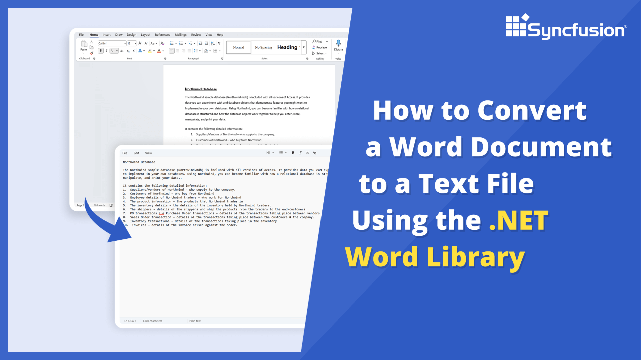Click the Center alignment icon in Word

177,51
